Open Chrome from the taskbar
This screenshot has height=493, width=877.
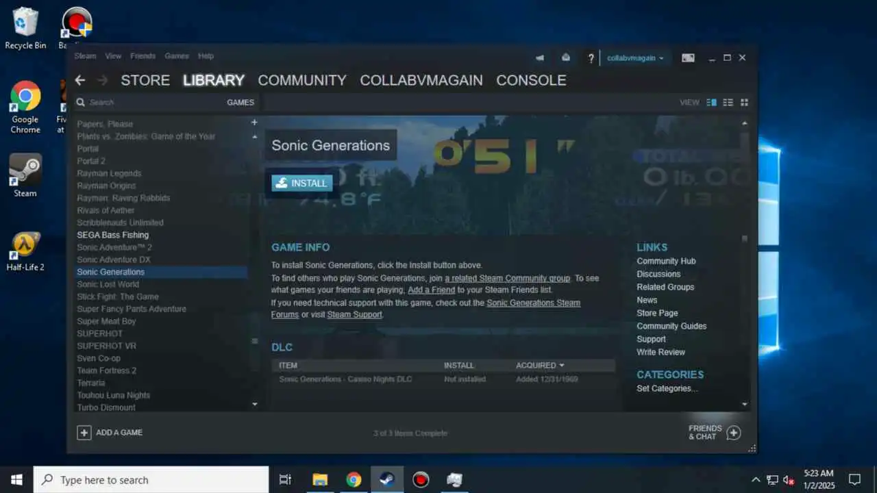[x=354, y=479]
